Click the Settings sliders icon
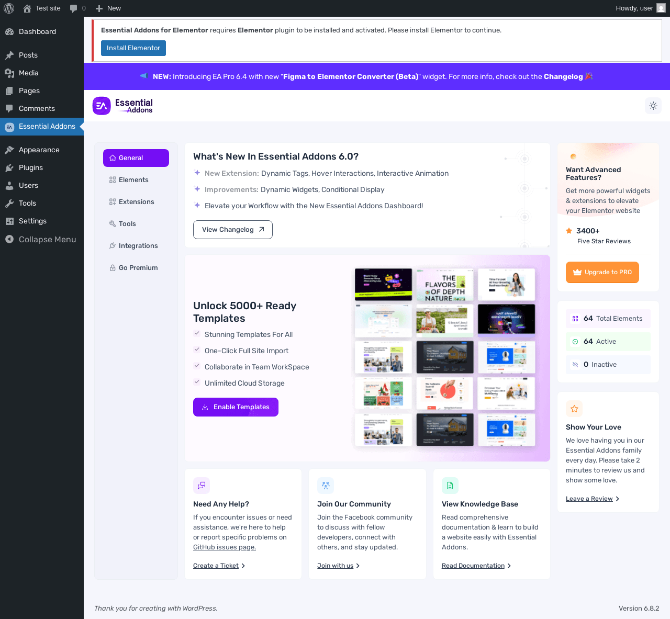This screenshot has width=670, height=619. [x=9, y=221]
